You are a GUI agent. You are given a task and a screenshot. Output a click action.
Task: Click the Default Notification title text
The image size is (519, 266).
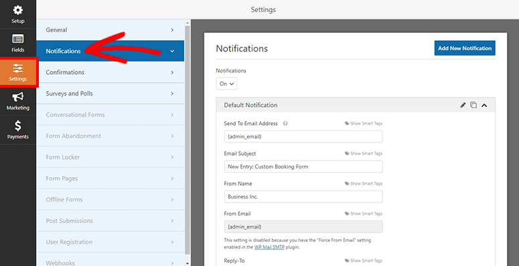point(250,105)
